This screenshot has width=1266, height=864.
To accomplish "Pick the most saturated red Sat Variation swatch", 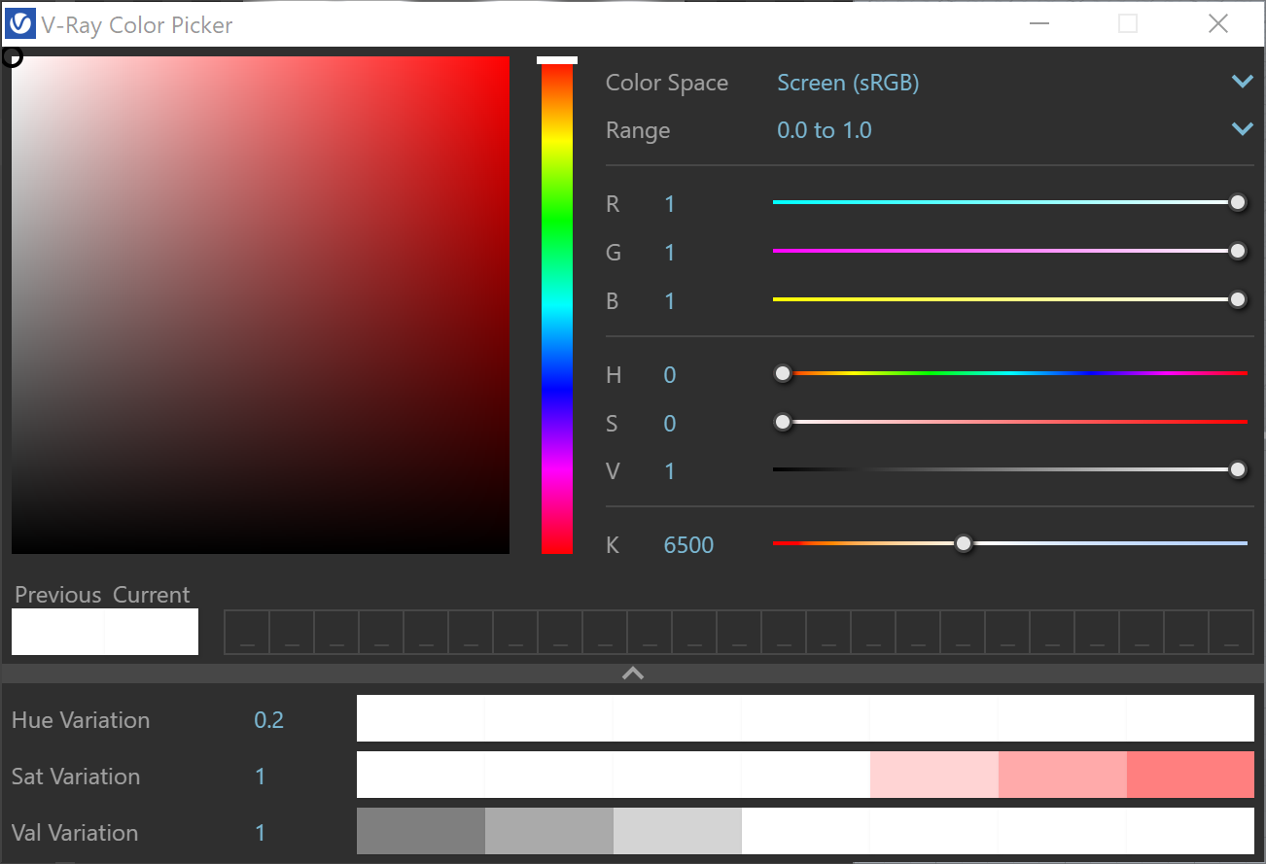I will (x=1190, y=775).
